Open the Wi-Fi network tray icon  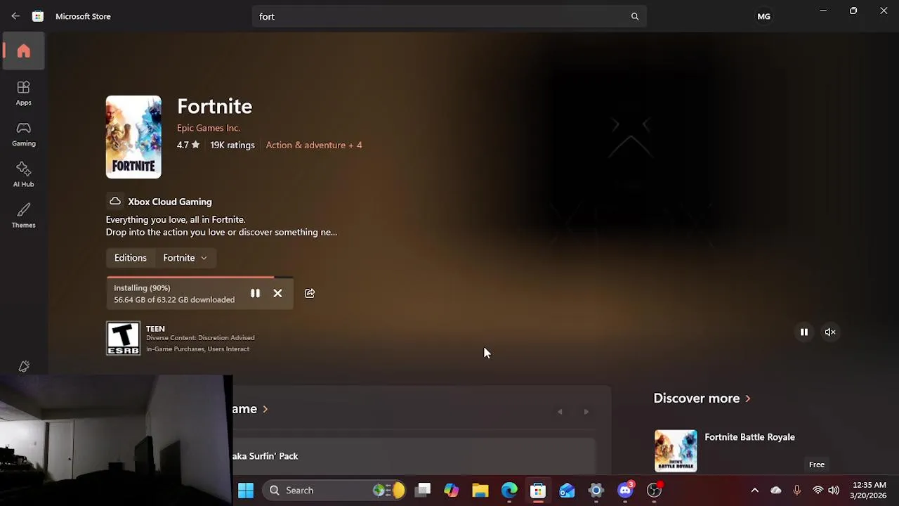pos(818,490)
